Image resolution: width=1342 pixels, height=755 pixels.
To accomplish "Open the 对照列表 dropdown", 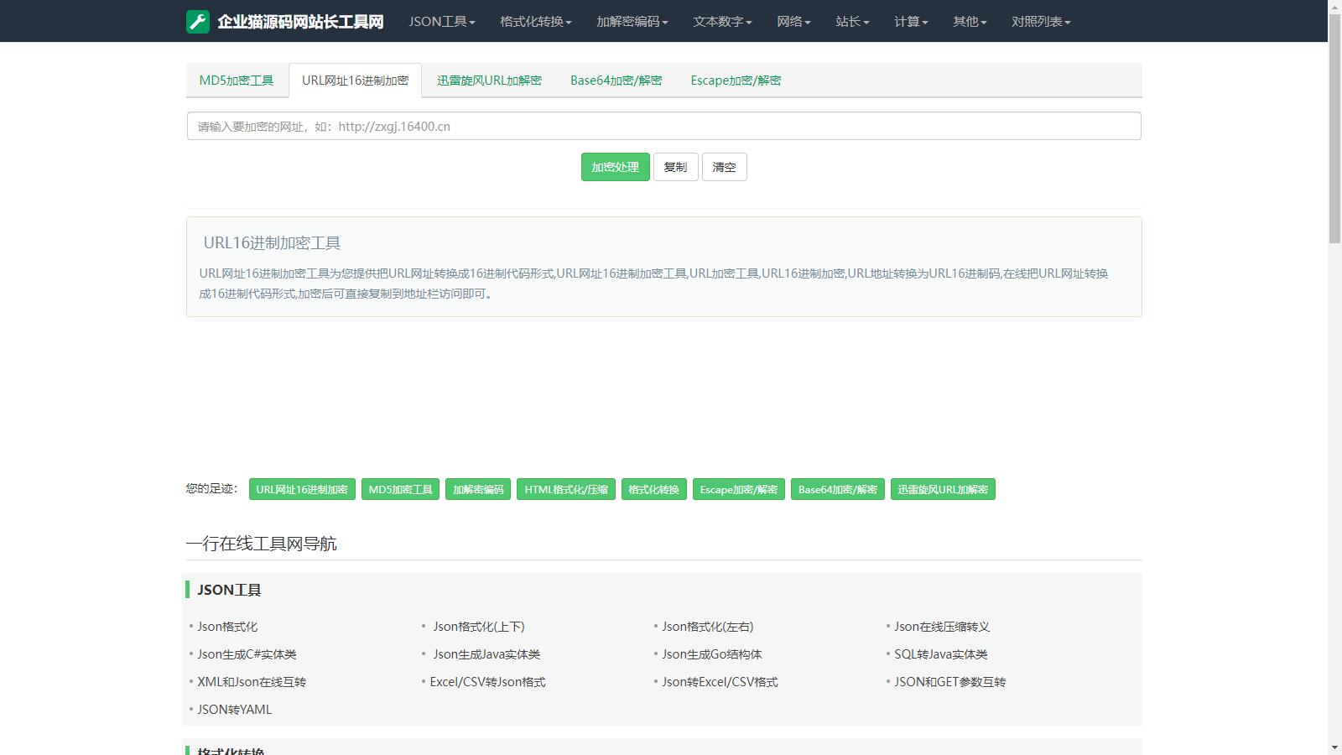I will pos(1040,22).
